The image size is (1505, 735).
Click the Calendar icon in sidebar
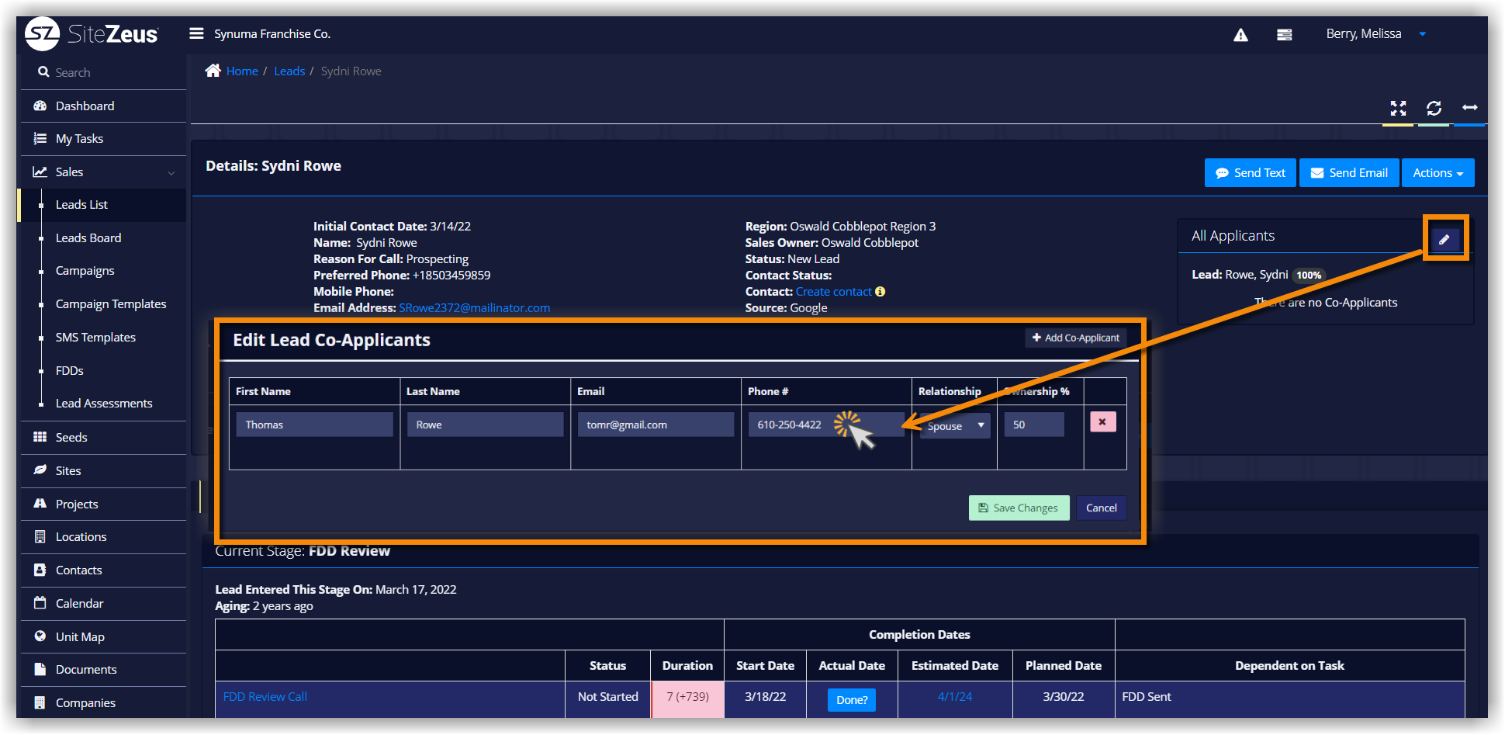40,603
